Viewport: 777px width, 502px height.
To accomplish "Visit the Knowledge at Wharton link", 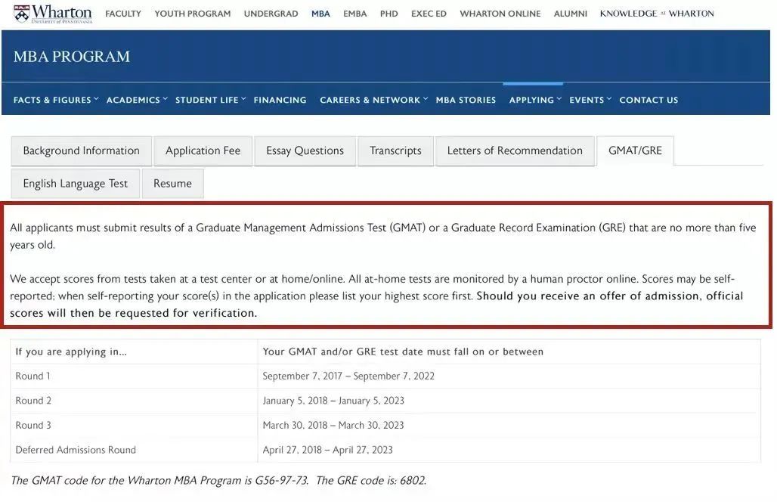I will 657,14.
